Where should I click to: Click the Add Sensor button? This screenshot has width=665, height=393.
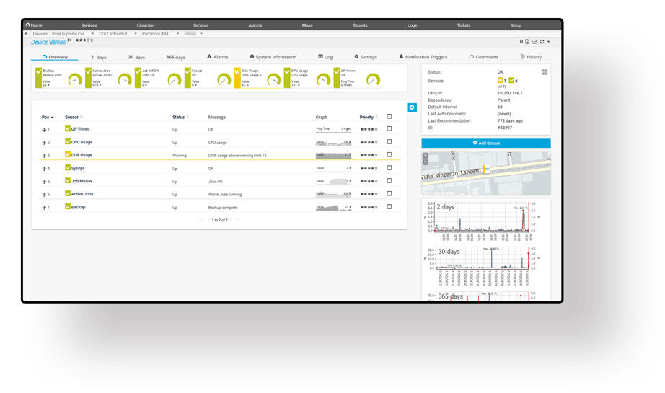[x=486, y=143]
